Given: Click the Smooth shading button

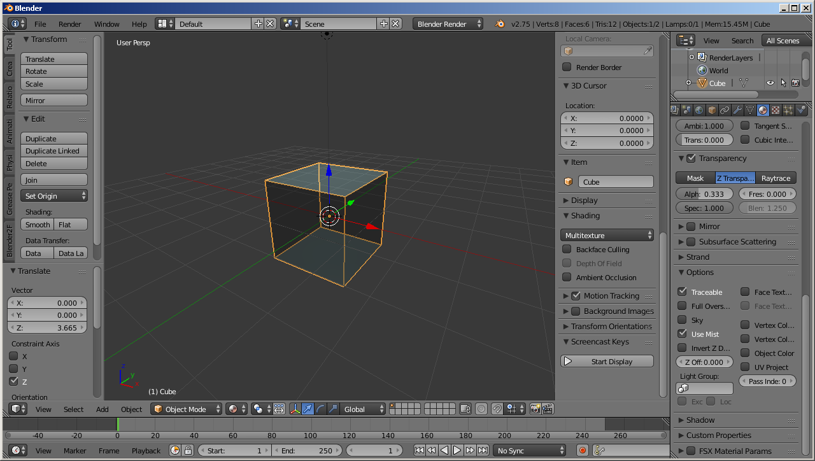Looking at the screenshot, I should [38, 224].
